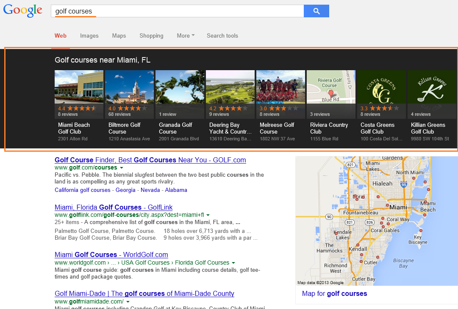Screen dimensions: 458x309
Task: Click Deering Bay Yacht & Country title
Action: 230,128
